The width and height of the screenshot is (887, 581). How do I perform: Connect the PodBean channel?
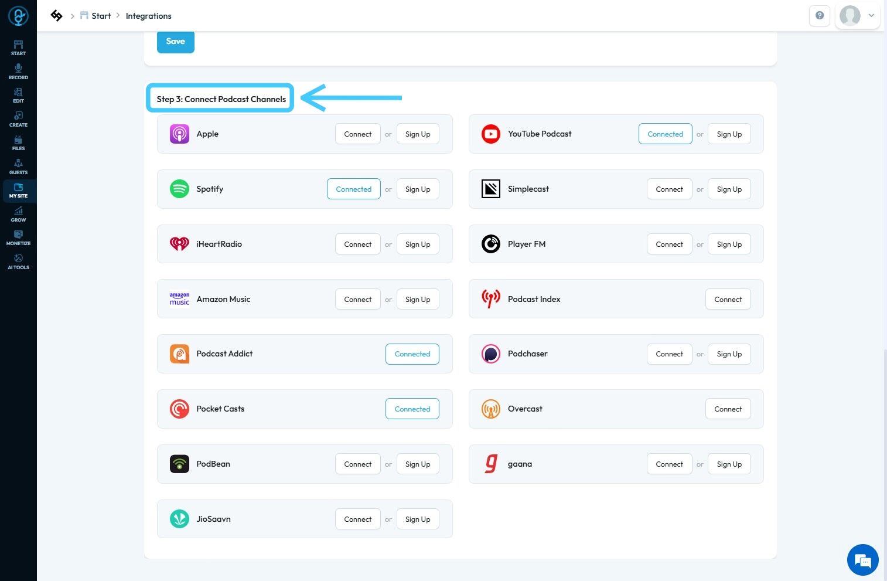[358, 464]
